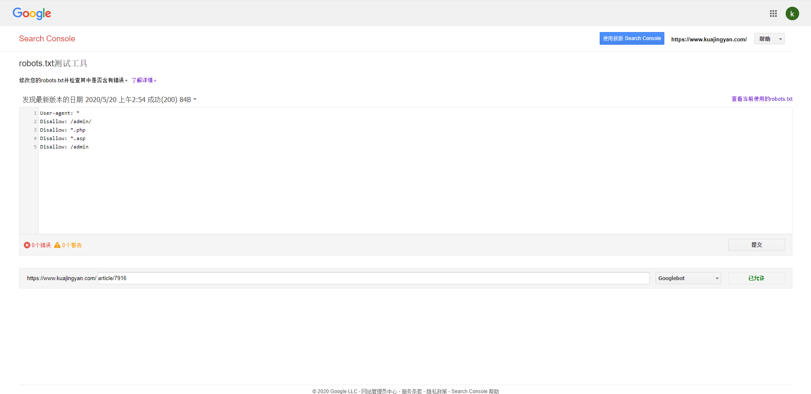Click the URL path input field
This screenshot has height=394, width=811.
pos(373,278)
